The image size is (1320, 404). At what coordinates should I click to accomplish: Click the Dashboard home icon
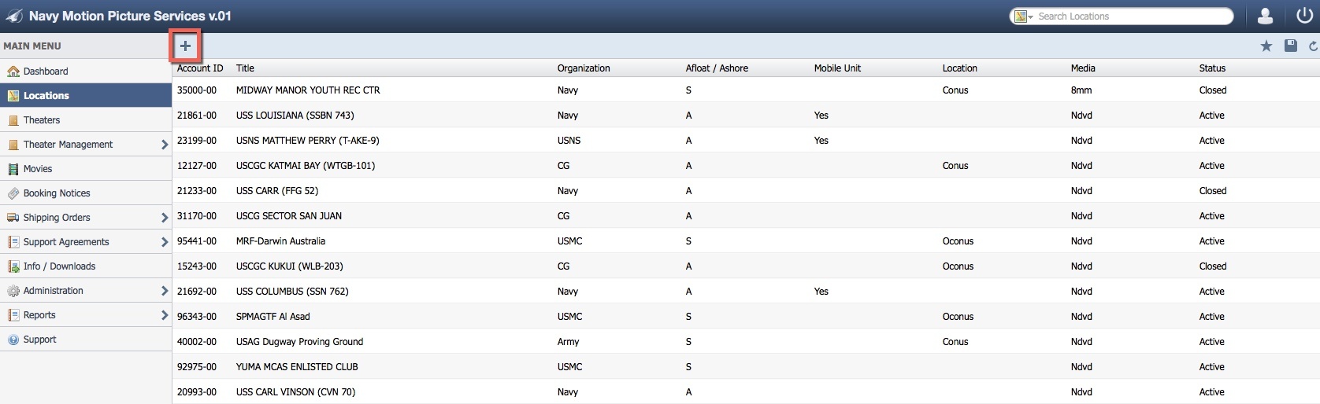click(x=13, y=72)
